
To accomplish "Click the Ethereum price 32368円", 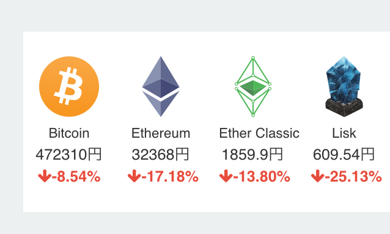I will coord(160,154).
